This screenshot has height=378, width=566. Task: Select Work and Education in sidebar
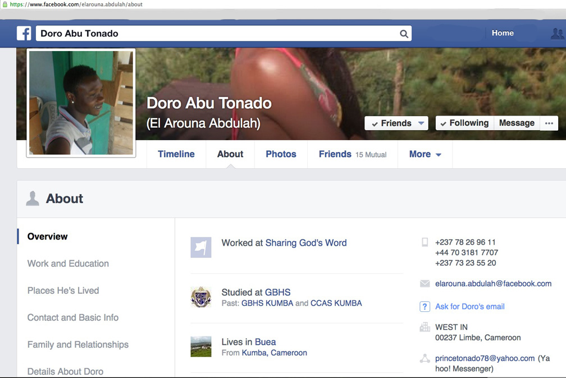coord(68,264)
